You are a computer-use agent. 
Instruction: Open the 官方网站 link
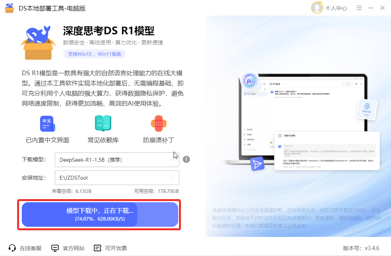click(x=73, y=248)
